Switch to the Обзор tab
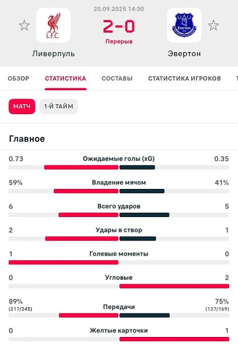 (x=18, y=78)
